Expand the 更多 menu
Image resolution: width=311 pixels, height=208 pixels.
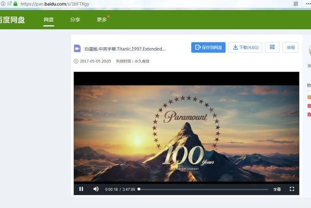pos(102,20)
